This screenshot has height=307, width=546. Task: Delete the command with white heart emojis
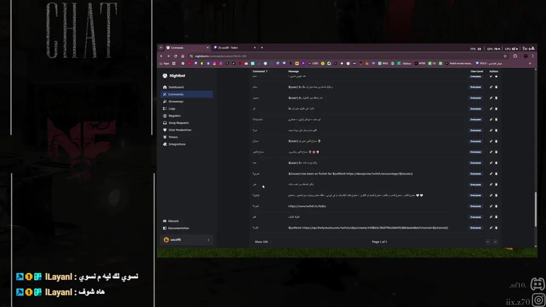tap(496, 195)
